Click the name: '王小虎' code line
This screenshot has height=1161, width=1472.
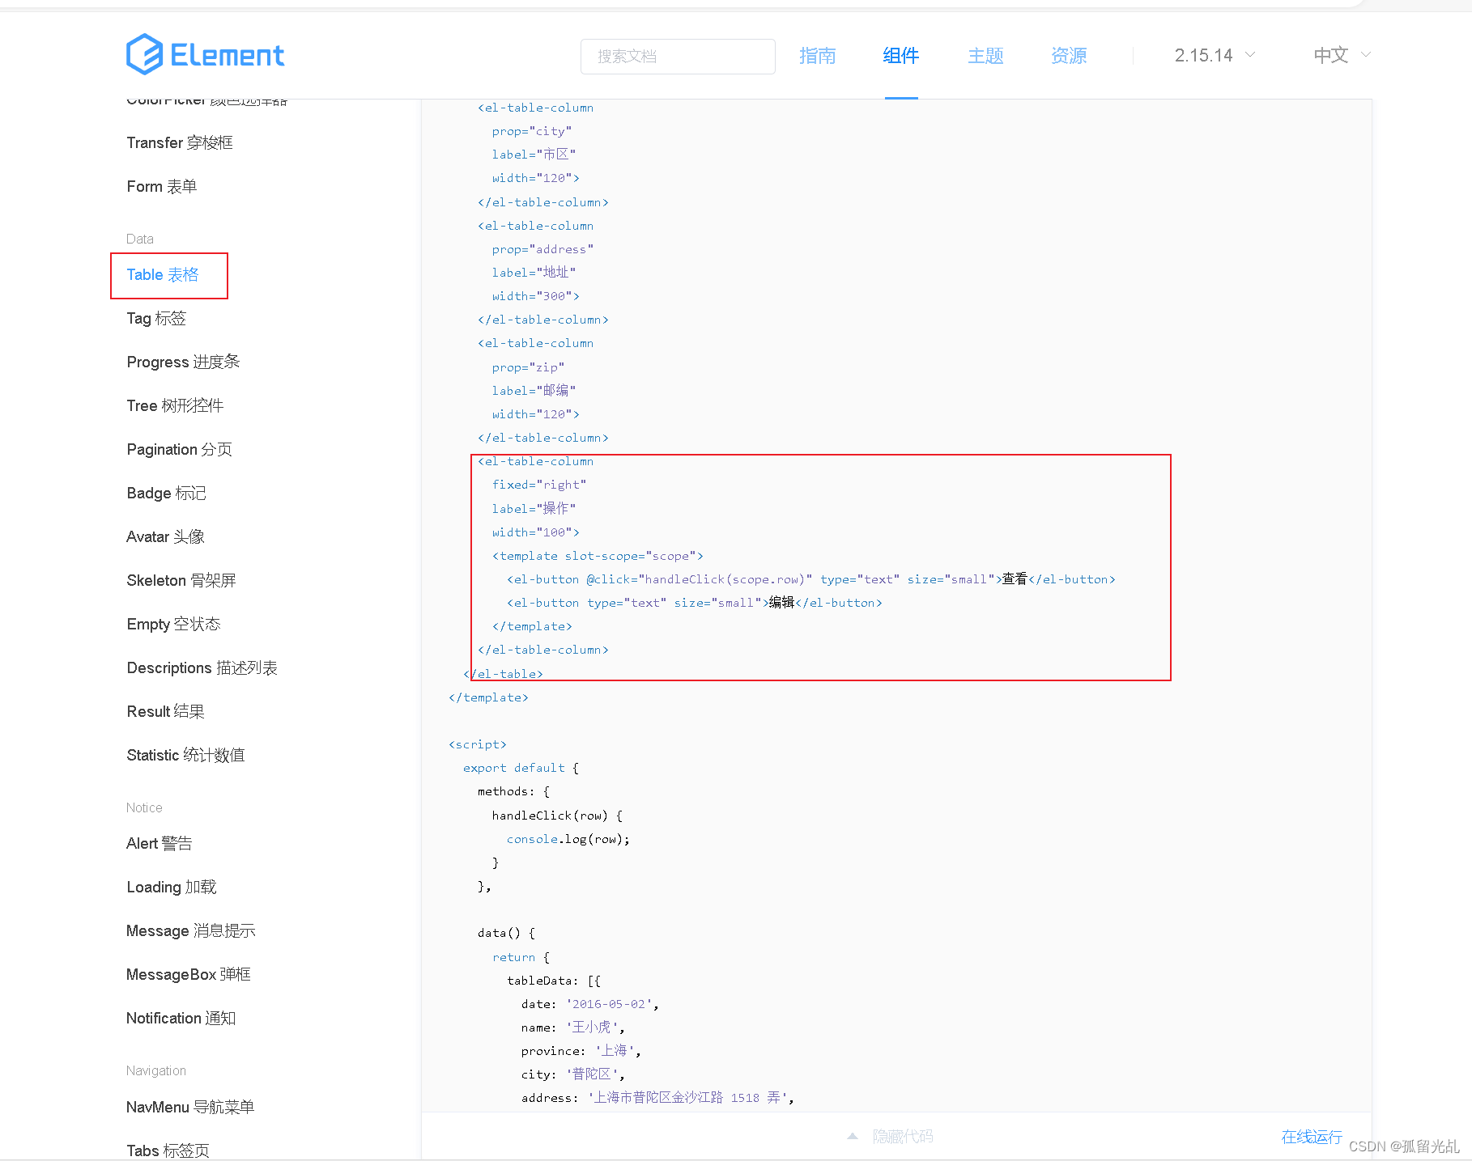[x=572, y=1028]
